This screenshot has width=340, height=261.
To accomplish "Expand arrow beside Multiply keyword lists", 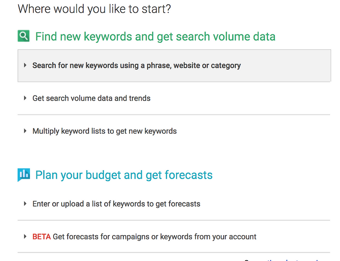I will pos(25,131).
